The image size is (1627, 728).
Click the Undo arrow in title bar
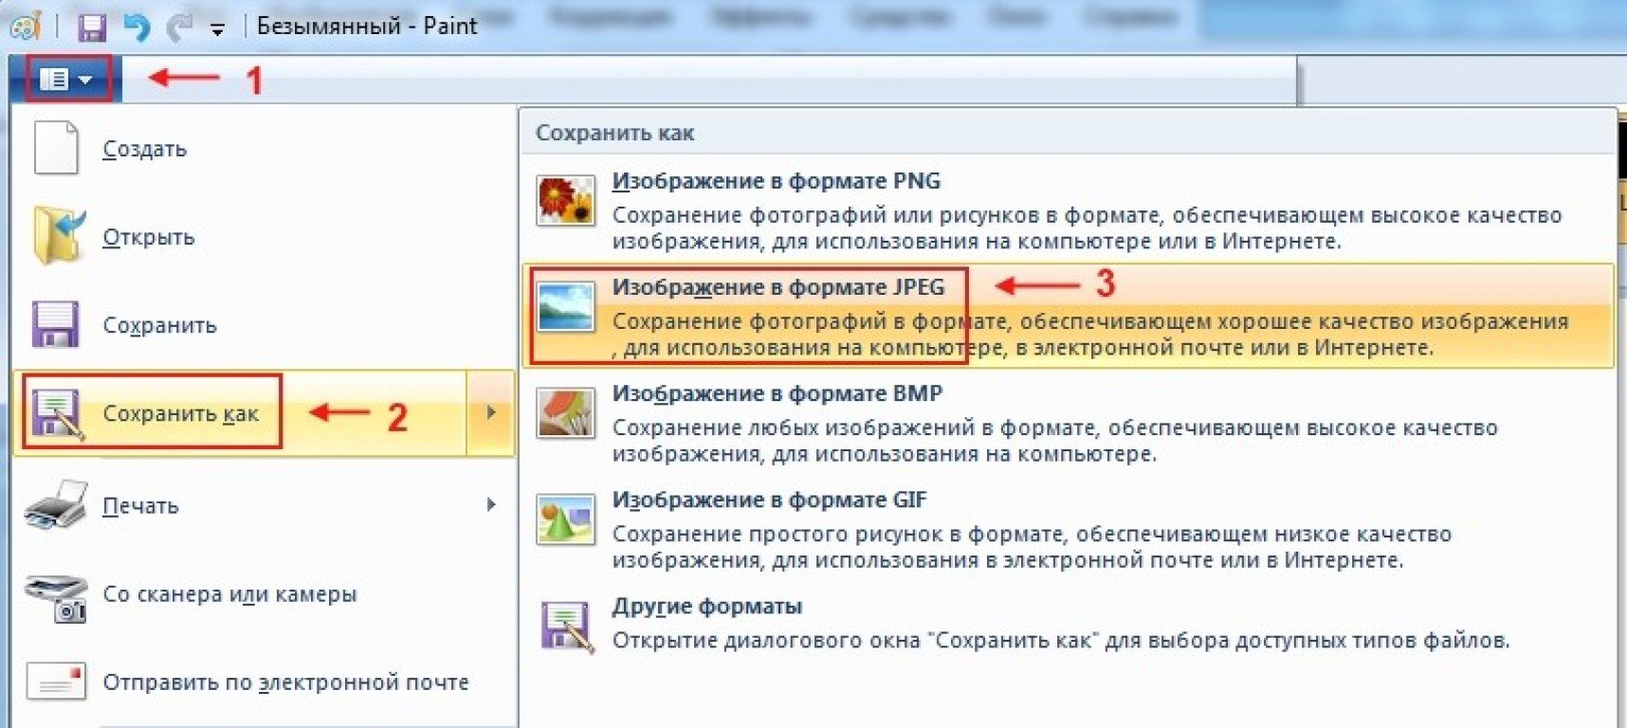pos(137,27)
